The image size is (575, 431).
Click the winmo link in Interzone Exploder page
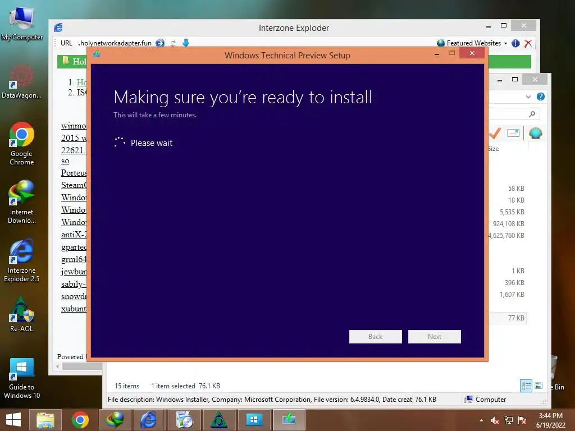[74, 126]
